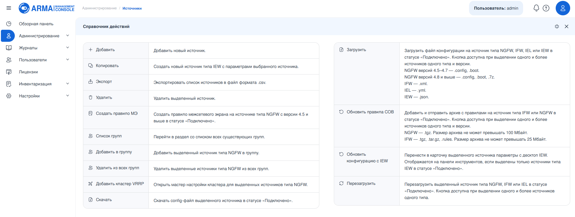The image size is (575, 217).
Task: Click the icon beside Удалить из всех групп
Action: (91, 168)
